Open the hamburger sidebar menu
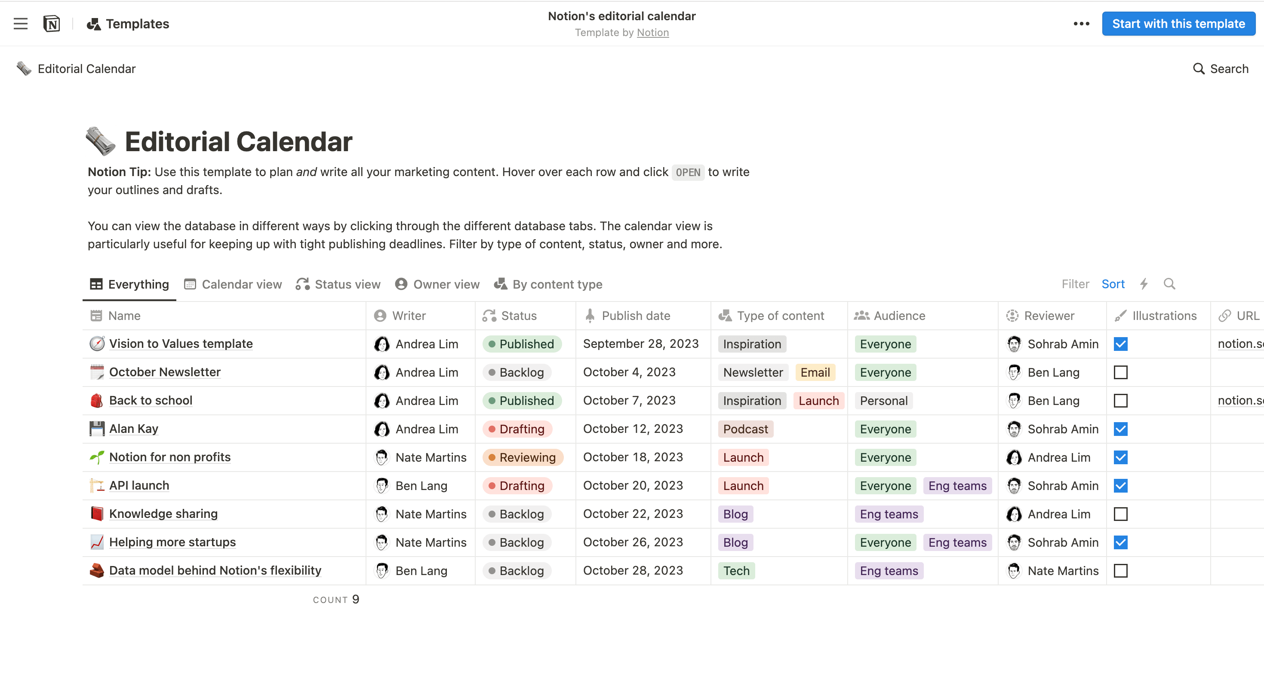Viewport: 1264px width, 688px height. tap(21, 24)
